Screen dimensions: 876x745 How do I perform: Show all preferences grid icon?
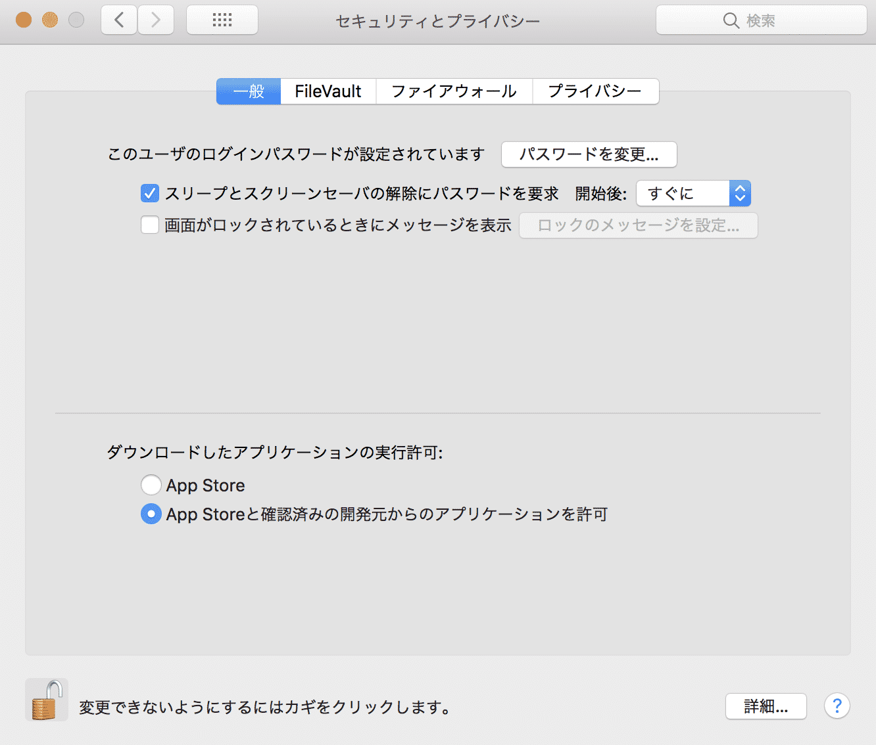pyautogui.click(x=222, y=20)
